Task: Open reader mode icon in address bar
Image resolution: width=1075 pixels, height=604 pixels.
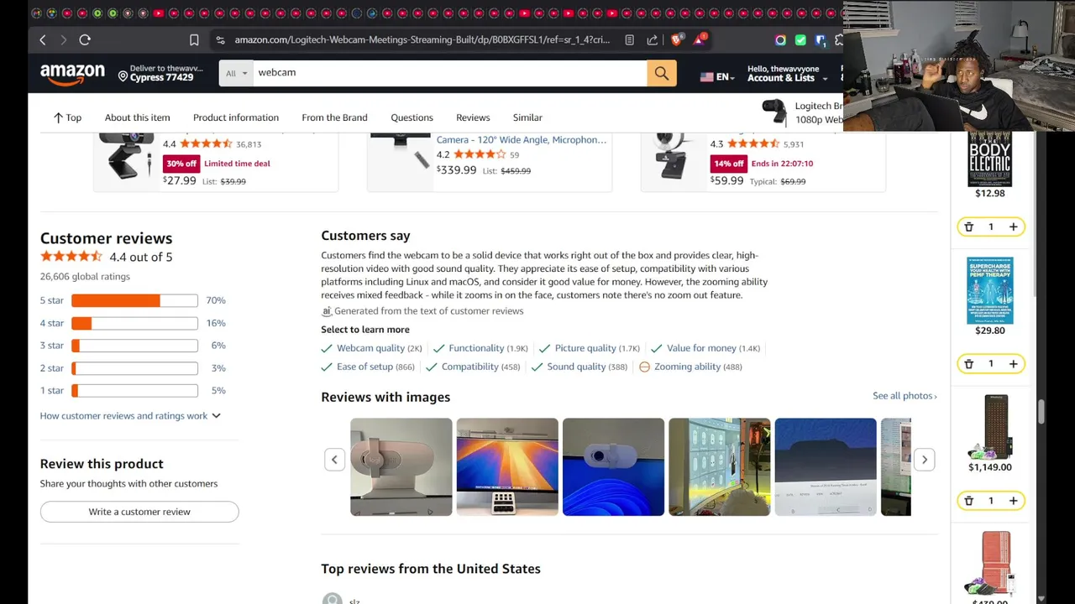Action: 629,39
